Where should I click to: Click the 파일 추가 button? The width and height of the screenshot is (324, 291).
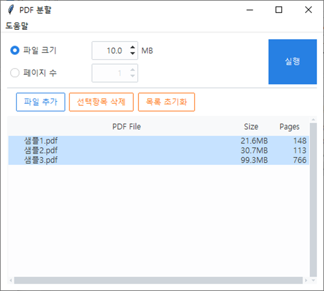41,102
